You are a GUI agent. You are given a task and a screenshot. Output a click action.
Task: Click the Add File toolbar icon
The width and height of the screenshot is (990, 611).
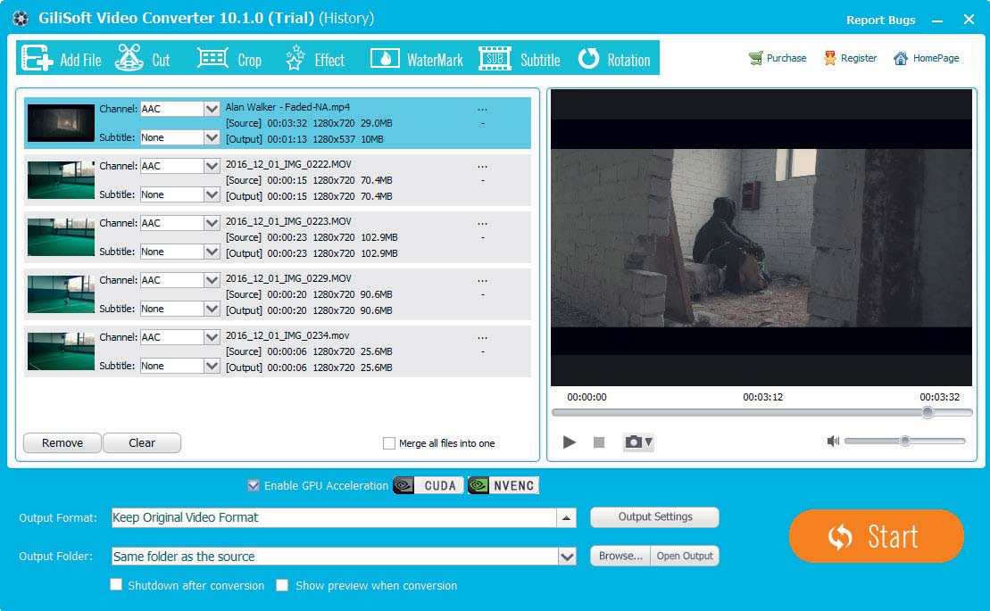click(x=37, y=59)
